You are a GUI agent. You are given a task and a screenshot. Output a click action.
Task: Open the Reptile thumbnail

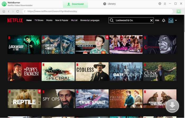(x=24, y=99)
